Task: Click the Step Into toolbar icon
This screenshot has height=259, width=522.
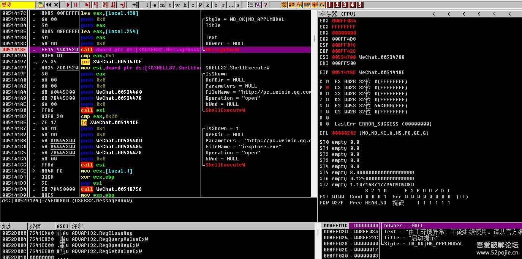Action: 88,5
